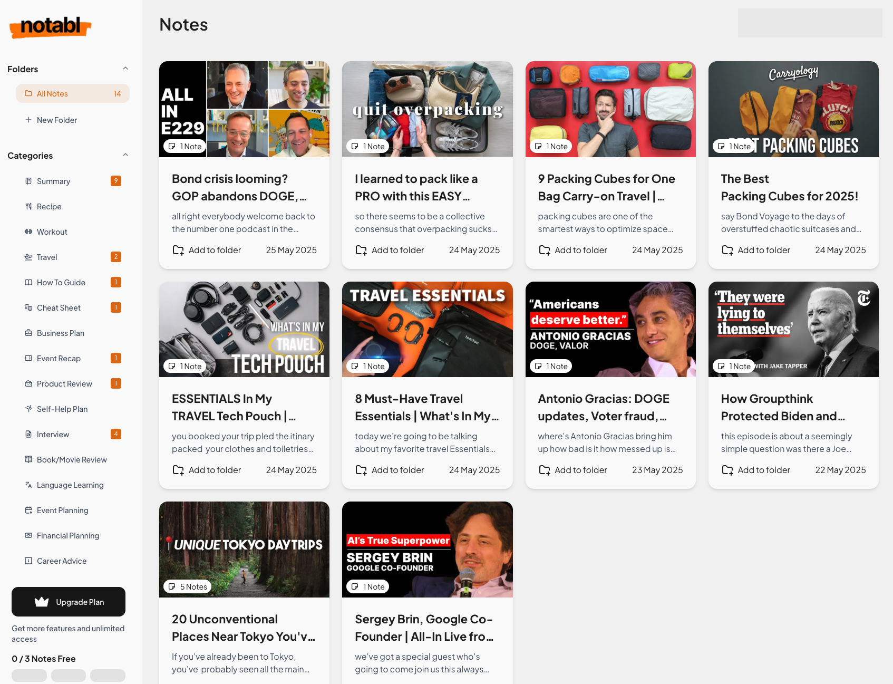Click the 5 Notes badge on Tokyo card
Screen dimensions: 893x684
tap(187, 586)
